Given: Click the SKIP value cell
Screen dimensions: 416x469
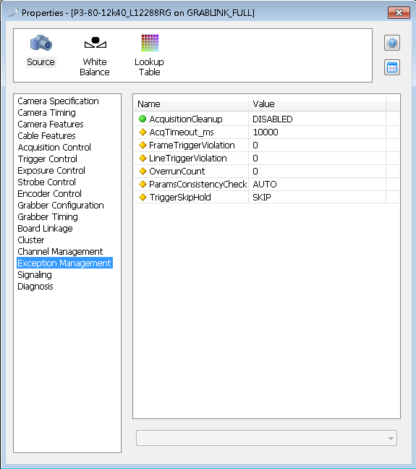Looking at the screenshot, I should pyautogui.click(x=317, y=197).
